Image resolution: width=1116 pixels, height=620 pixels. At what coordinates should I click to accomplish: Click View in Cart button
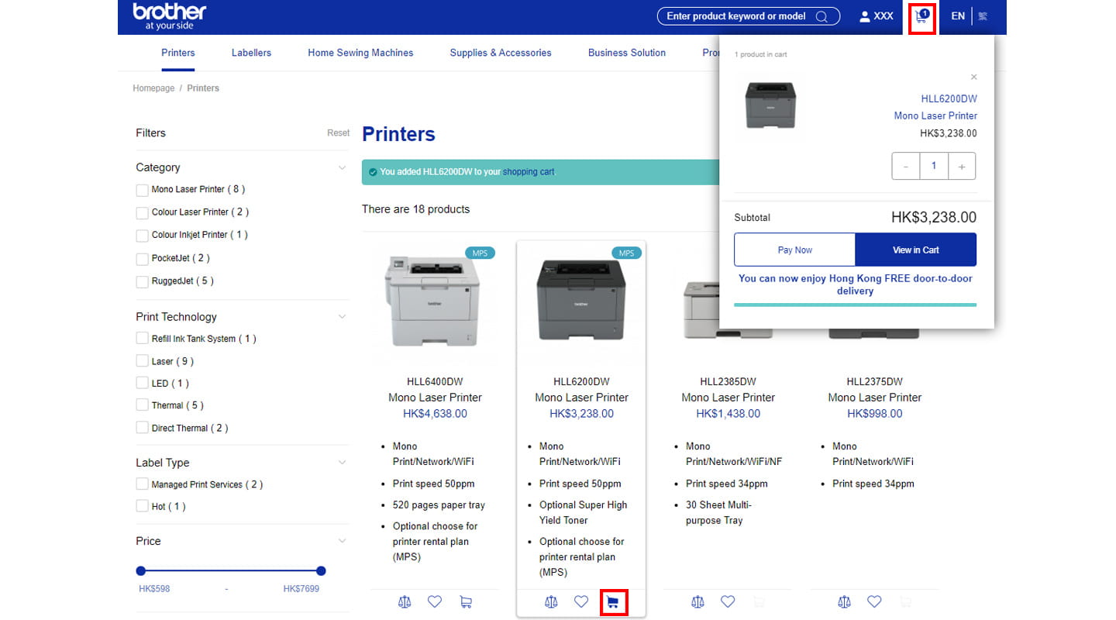click(916, 250)
